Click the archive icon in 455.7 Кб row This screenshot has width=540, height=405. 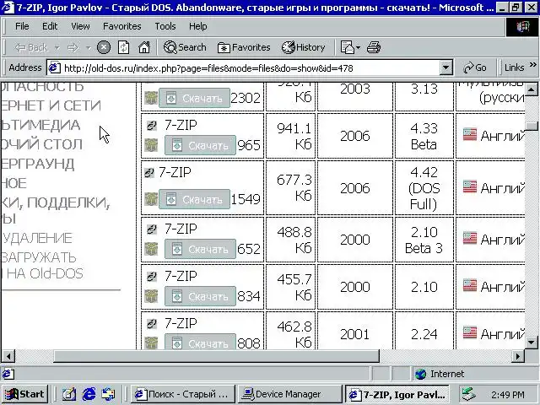coord(151,296)
